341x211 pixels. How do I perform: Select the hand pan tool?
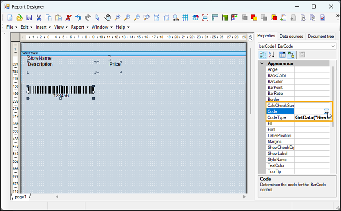pyautogui.click(x=107, y=17)
